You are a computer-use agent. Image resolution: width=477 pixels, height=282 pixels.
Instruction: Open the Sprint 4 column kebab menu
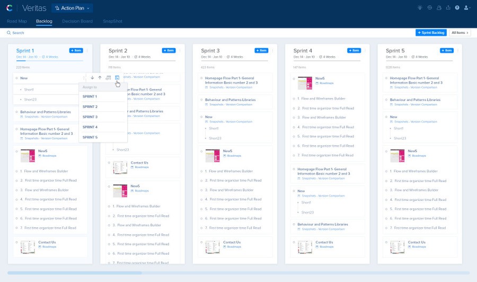(365, 50)
